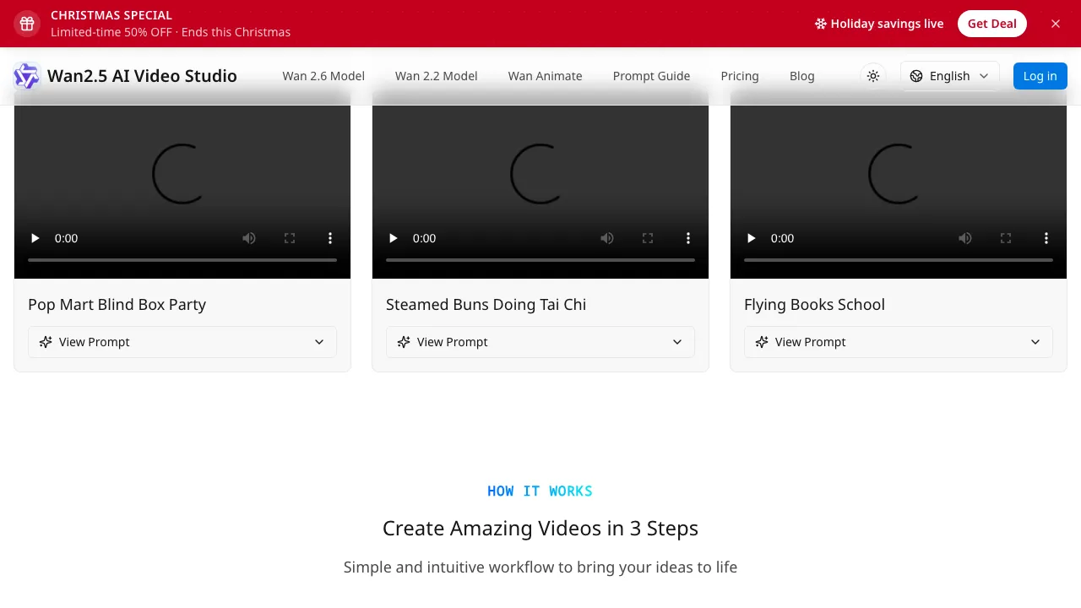This screenshot has height=608, width=1081.
Task: Mute the Pop Mart Blind Box Party video
Action: click(x=249, y=238)
